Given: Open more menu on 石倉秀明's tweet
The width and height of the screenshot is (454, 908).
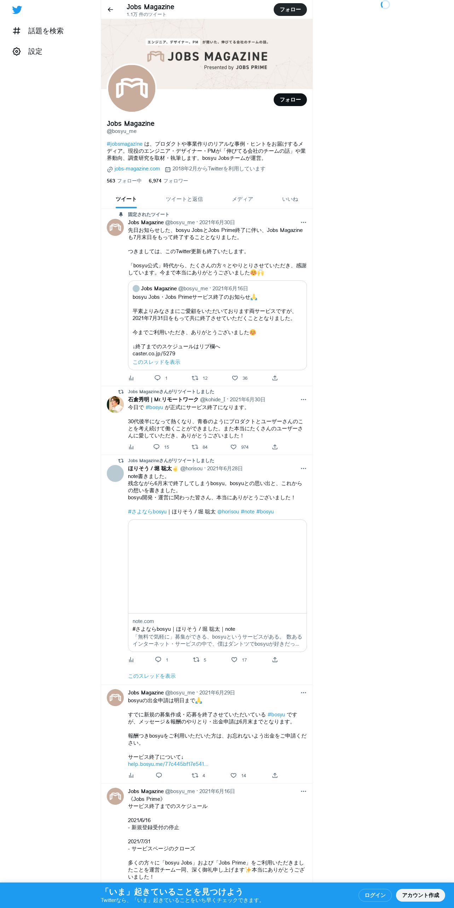Looking at the screenshot, I should pyautogui.click(x=303, y=400).
